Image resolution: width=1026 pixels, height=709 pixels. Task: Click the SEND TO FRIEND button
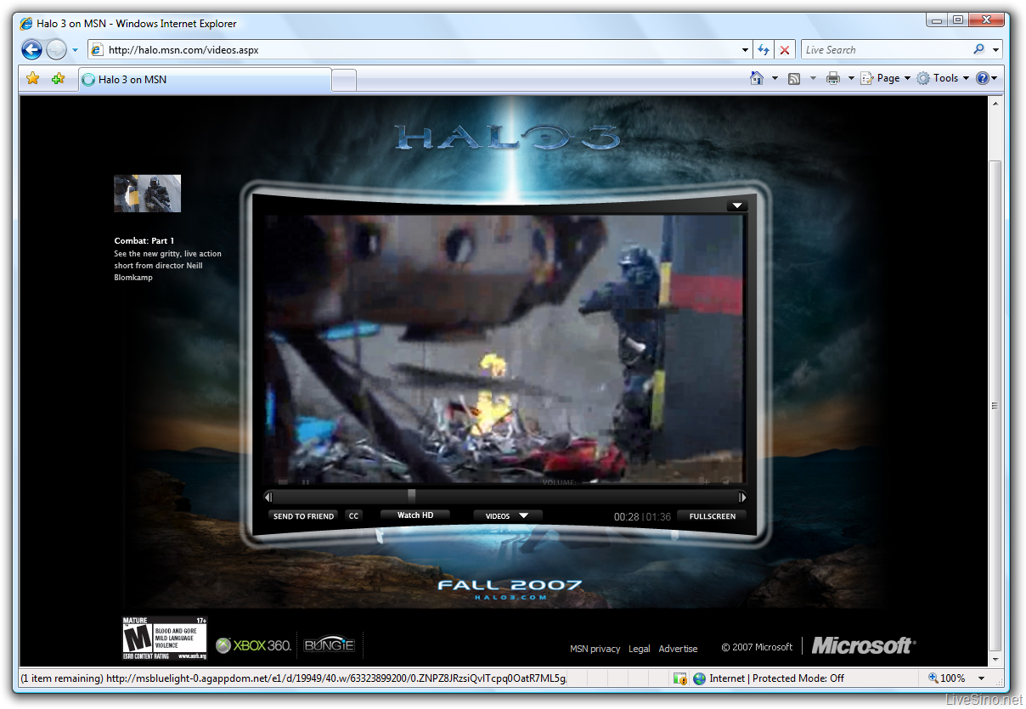tap(303, 516)
